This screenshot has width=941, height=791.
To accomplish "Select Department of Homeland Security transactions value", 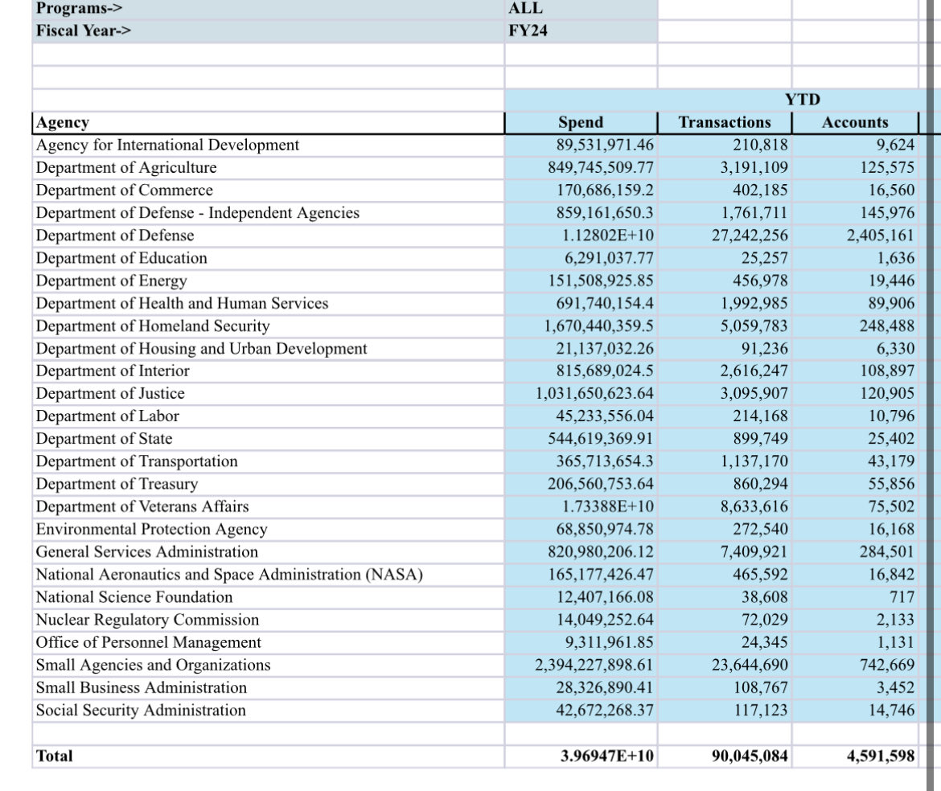I will point(725,326).
